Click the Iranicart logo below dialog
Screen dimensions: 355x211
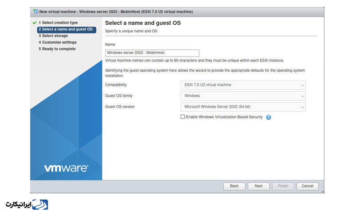click(x=27, y=204)
